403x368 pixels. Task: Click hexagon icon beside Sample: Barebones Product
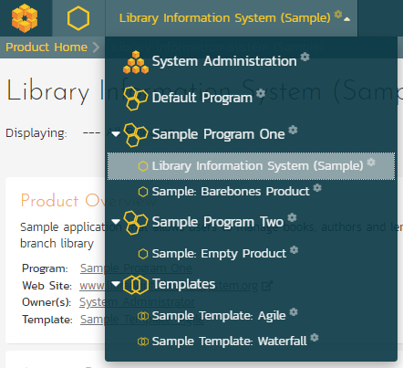point(143,192)
